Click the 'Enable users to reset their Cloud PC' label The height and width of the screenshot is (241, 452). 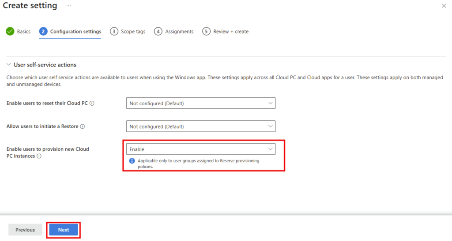point(47,103)
